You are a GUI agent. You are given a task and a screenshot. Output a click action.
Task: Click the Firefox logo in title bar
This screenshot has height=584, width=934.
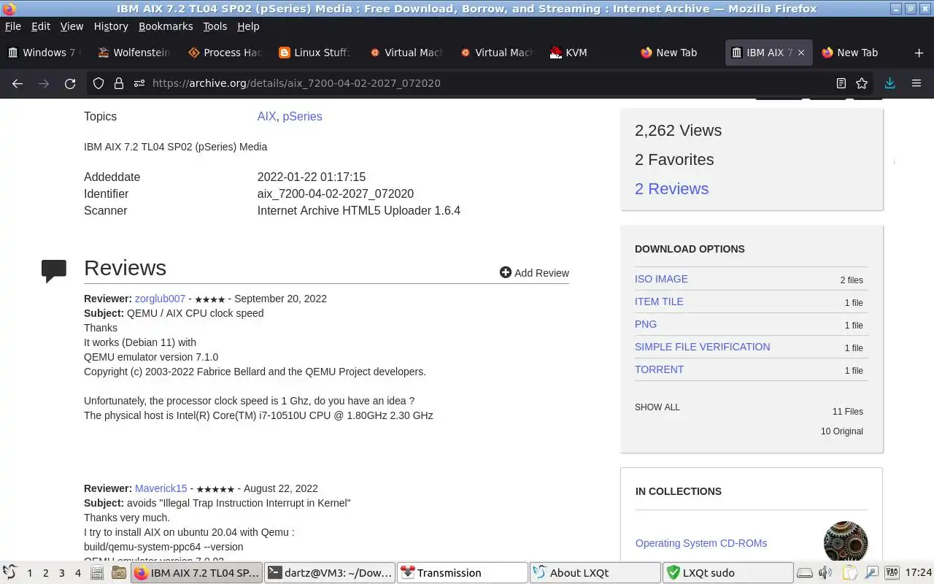[x=8, y=9]
